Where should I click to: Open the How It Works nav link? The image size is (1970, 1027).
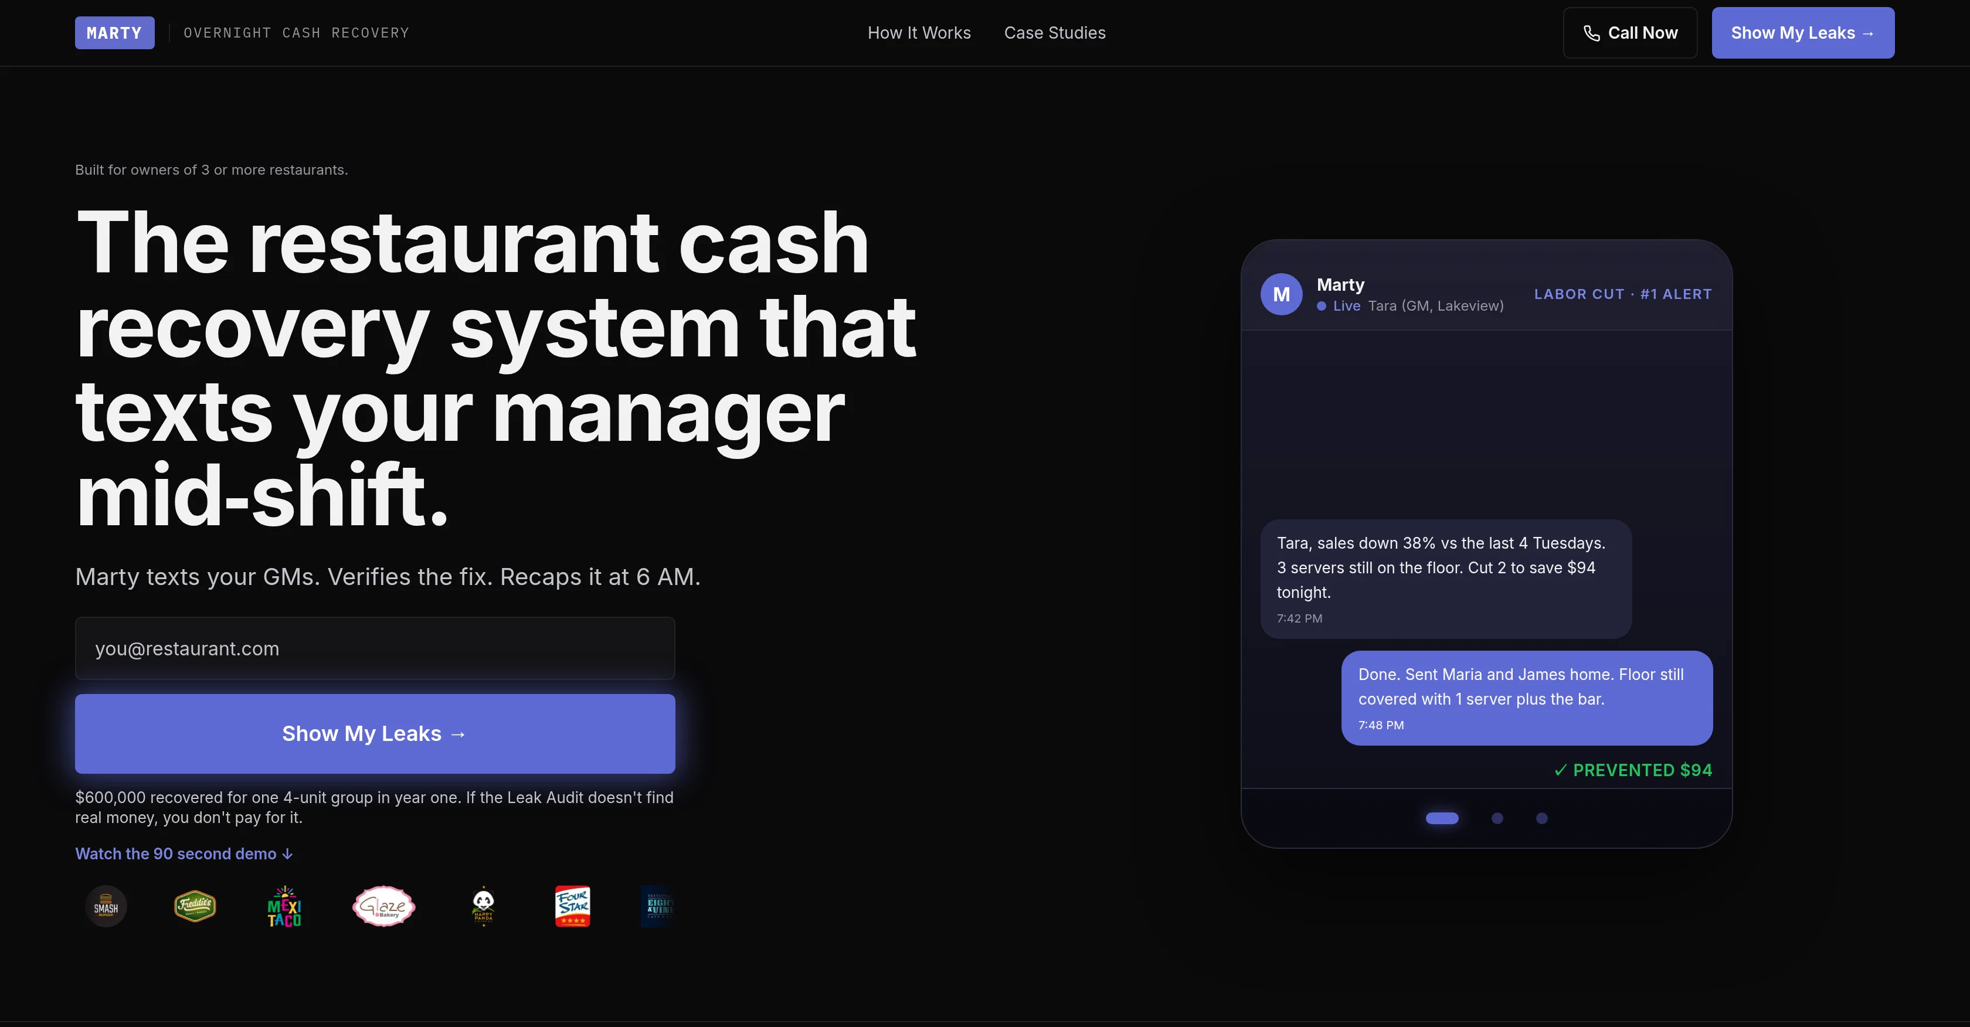pyautogui.click(x=919, y=33)
